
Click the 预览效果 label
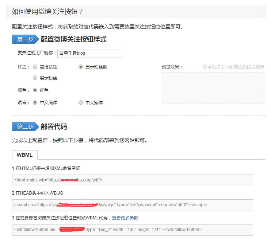172,67
